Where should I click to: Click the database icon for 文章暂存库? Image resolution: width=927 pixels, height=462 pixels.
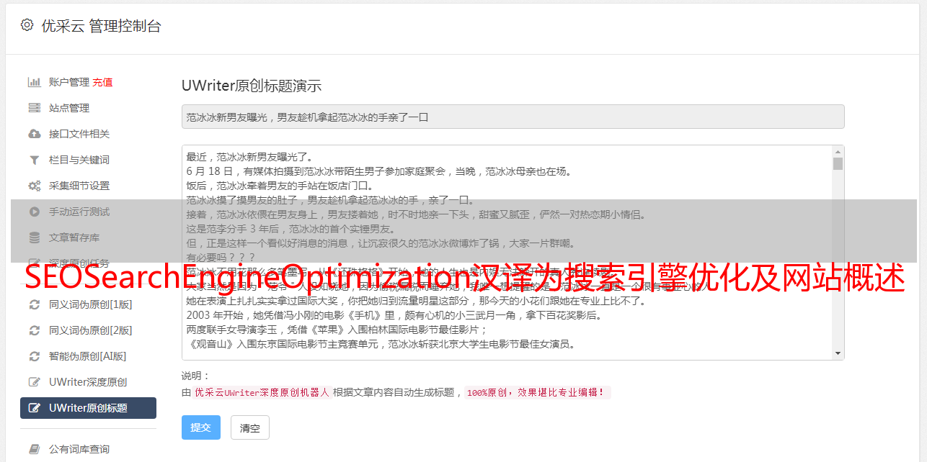pyautogui.click(x=34, y=237)
